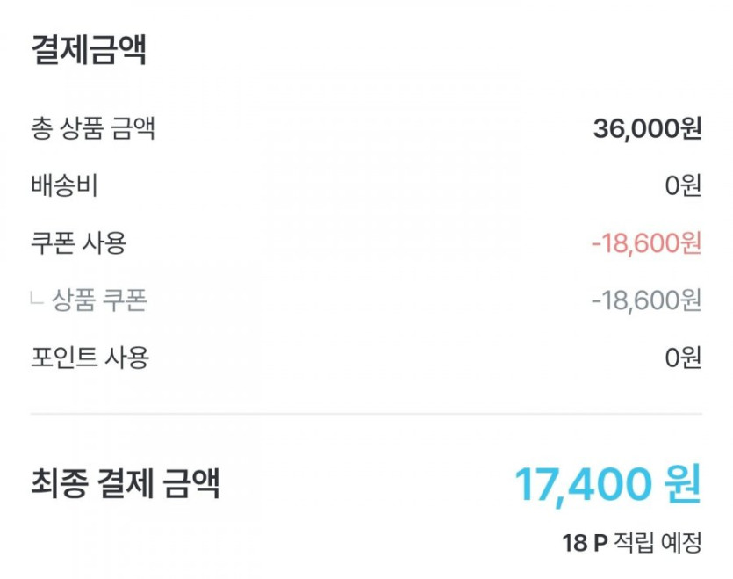This screenshot has height=579, width=733.
Task: Click the bold 18 P points value
Action: click(585, 542)
